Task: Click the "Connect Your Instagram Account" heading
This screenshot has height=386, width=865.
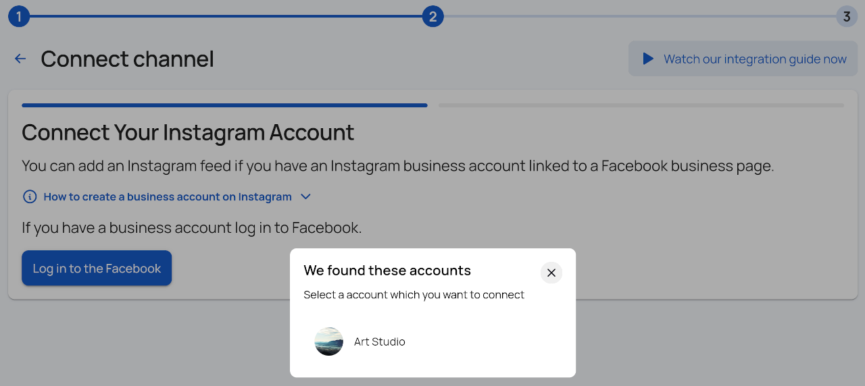Action: pyautogui.click(x=188, y=132)
